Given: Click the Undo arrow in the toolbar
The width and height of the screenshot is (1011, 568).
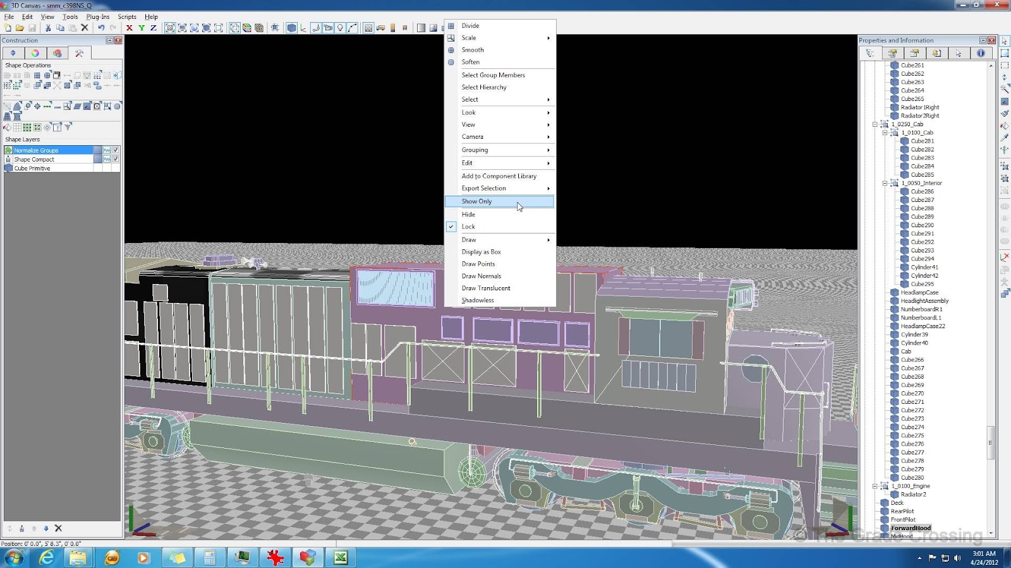Looking at the screenshot, I should [x=101, y=28].
